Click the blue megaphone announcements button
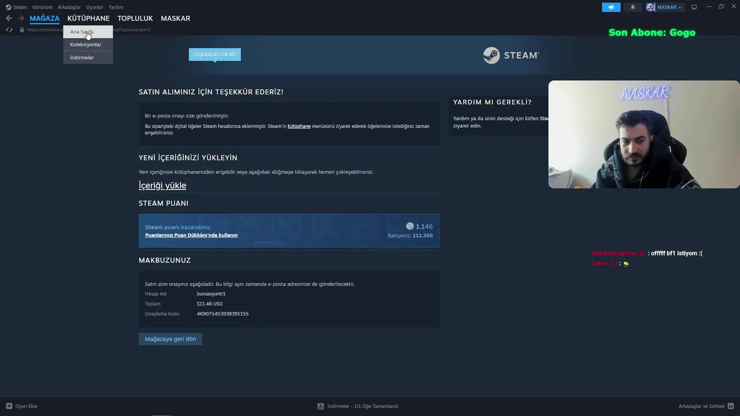Viewport: 740px width, 416px height. pyautogui.click(x=611, y=7)
